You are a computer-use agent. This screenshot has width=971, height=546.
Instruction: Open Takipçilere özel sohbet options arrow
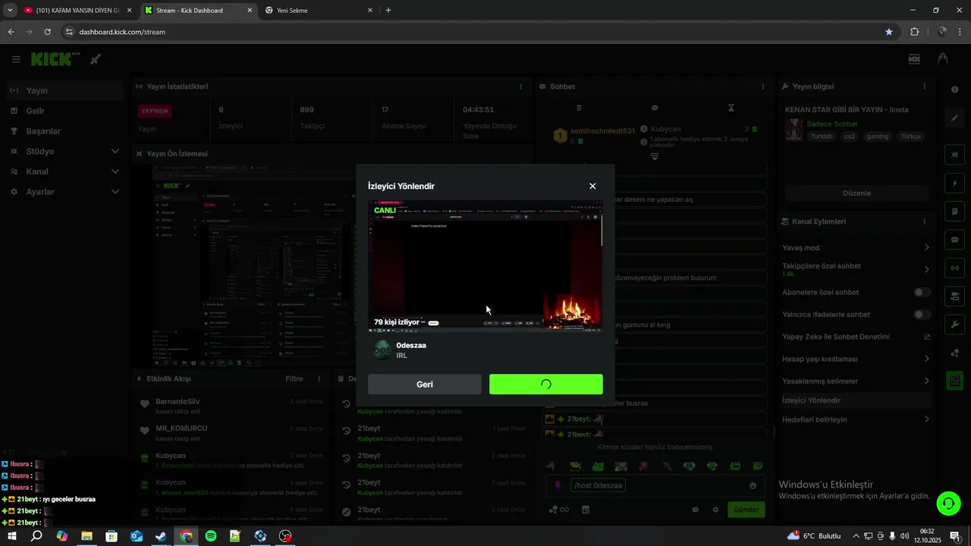pos(926,269)
